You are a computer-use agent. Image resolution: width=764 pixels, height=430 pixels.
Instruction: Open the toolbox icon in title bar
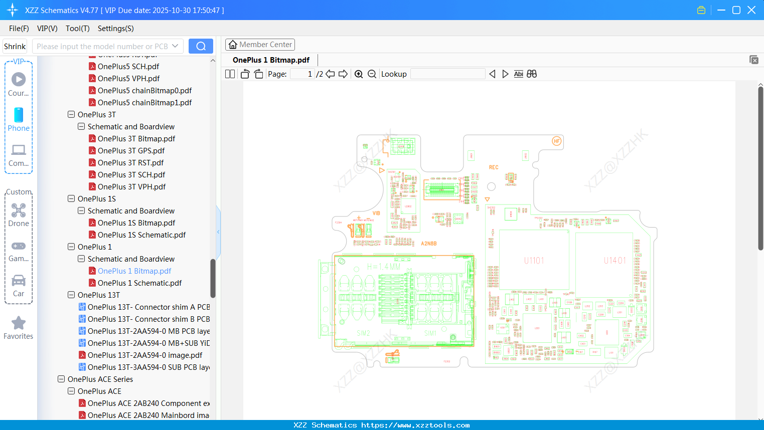pos(701,10)
